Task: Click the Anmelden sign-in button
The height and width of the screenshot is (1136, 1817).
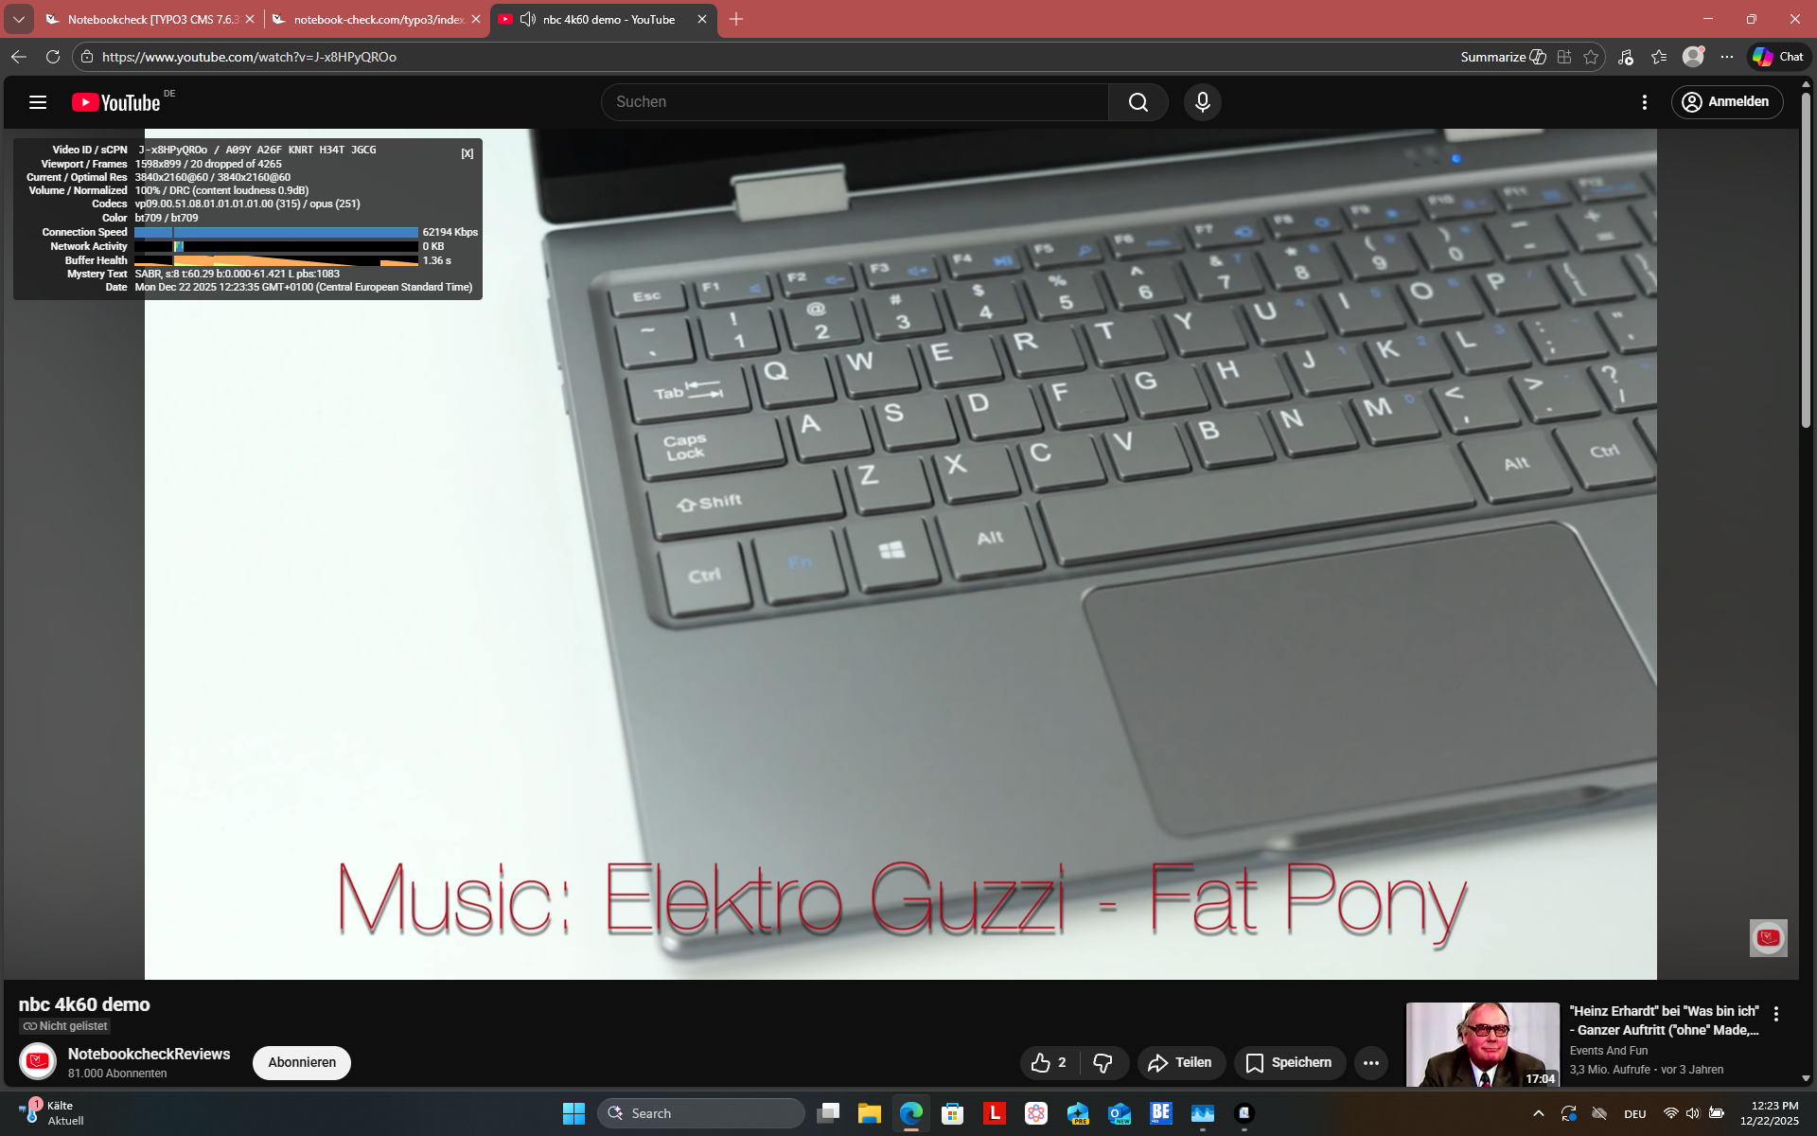Action: (x=1727, y=102)
